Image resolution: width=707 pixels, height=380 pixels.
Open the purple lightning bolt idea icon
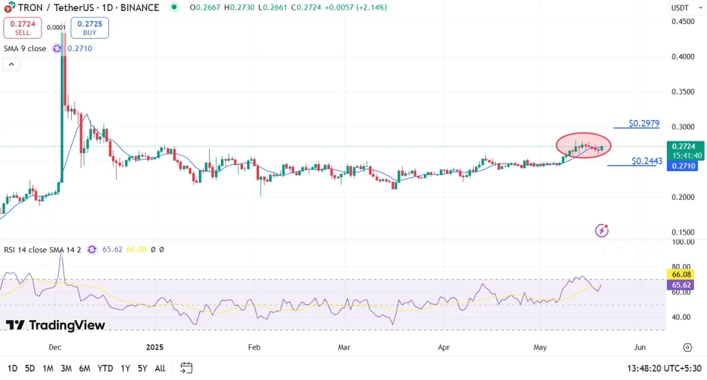601,230
